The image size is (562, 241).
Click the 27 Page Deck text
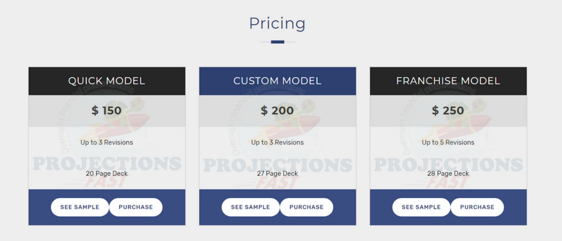[x=277, y=174]
